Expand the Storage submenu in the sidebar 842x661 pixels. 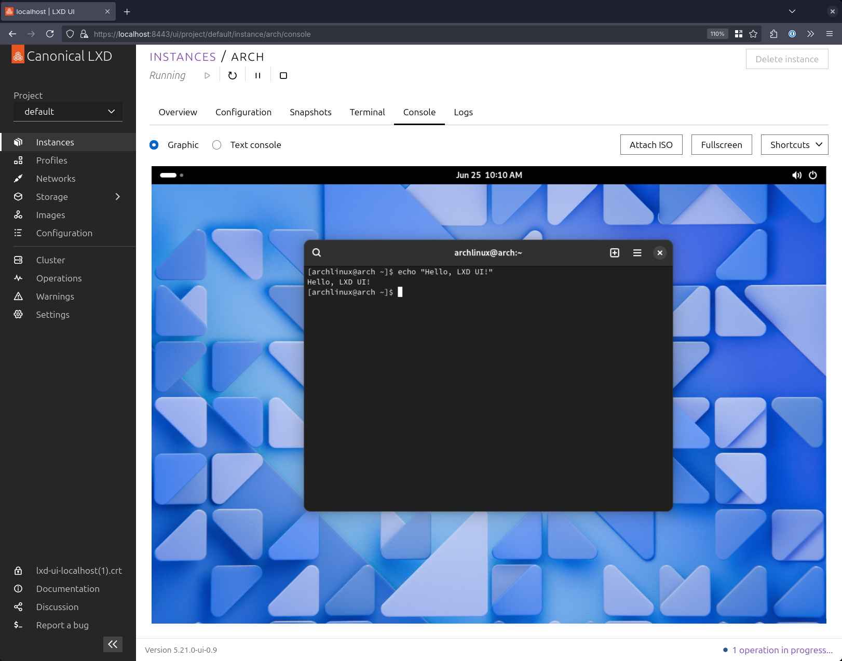pyautogui.click(x=118, y=197)
